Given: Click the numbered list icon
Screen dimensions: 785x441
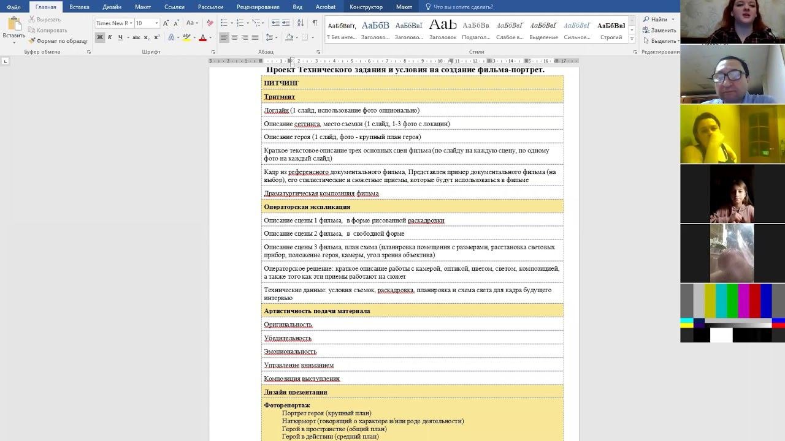Looking at the screenshot, I should 240,23.
